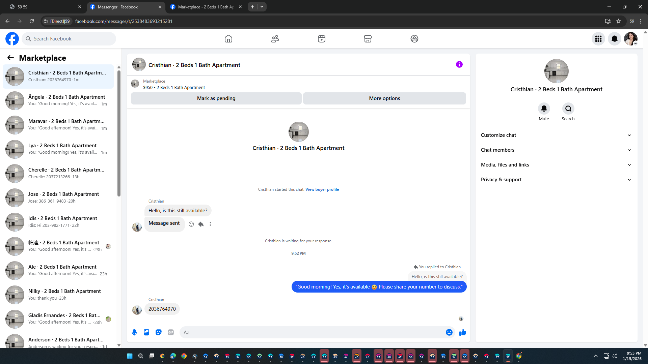Attach a photo using image icon
The width and height of the screenshot is (648, 364).
146,332
